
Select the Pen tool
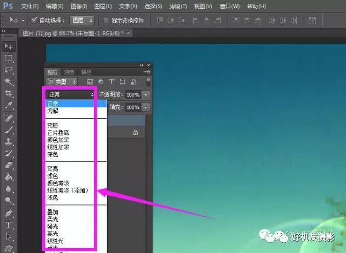coord(9,213)
